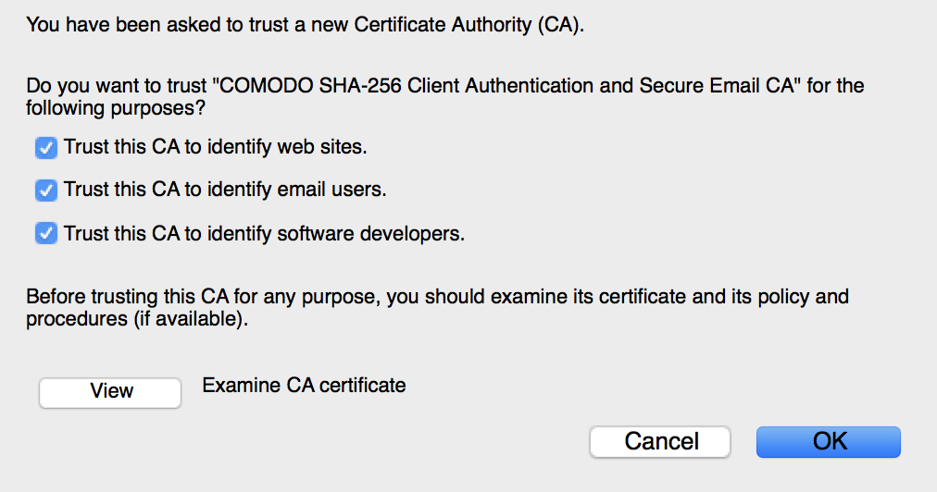The height and width of the screenshot is (492, 937).
Task: Disable trust for identifying software developers
Action: point(46,234)
